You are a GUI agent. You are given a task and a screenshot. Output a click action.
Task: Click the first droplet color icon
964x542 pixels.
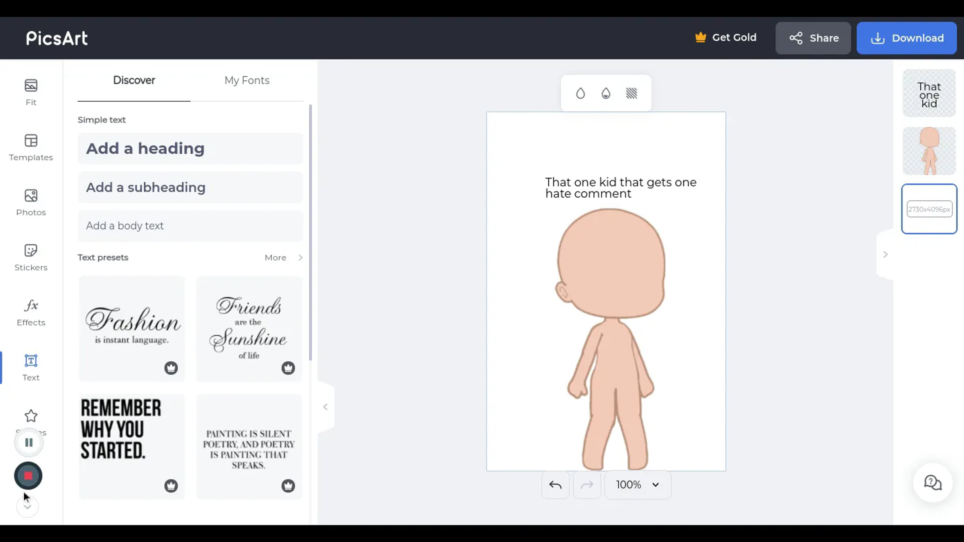[580, 93]
